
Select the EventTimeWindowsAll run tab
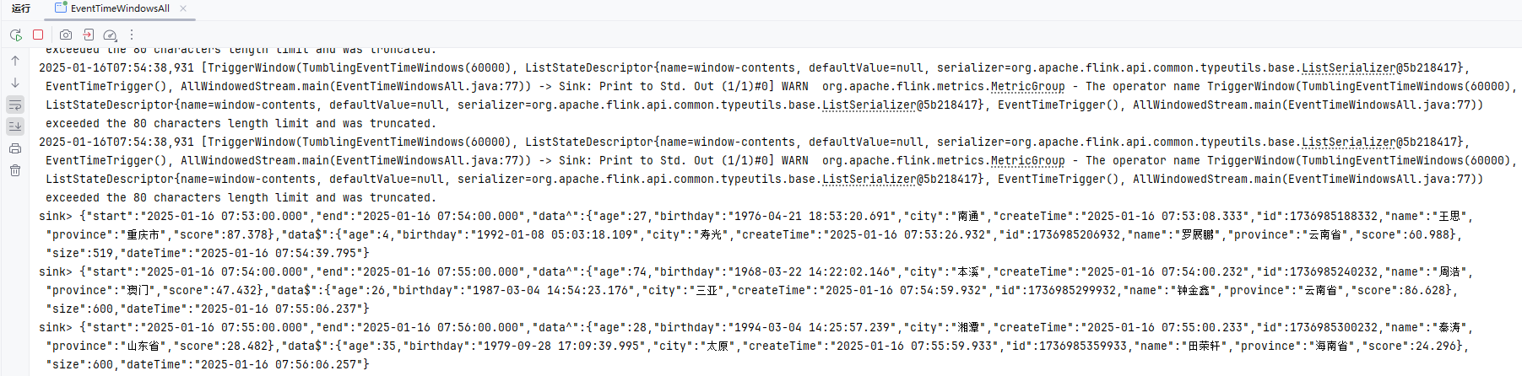(x=119, y=8)
